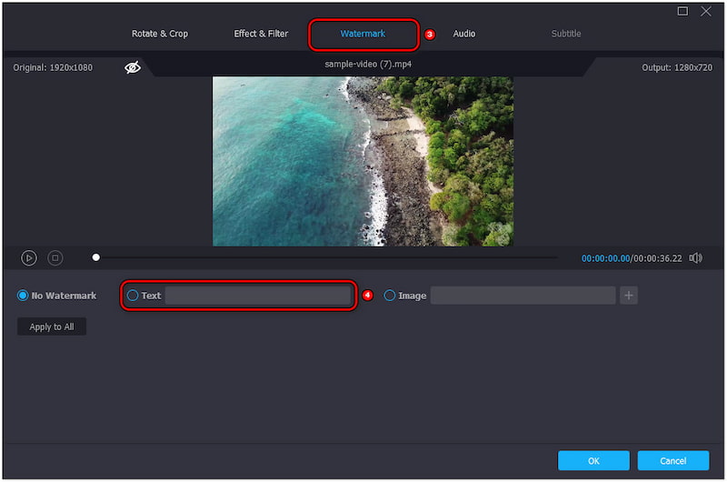Image resolution: width=727 pixels, height=482 pixels.
Task: Open the Watermark tab
Action: coord(363,34)
